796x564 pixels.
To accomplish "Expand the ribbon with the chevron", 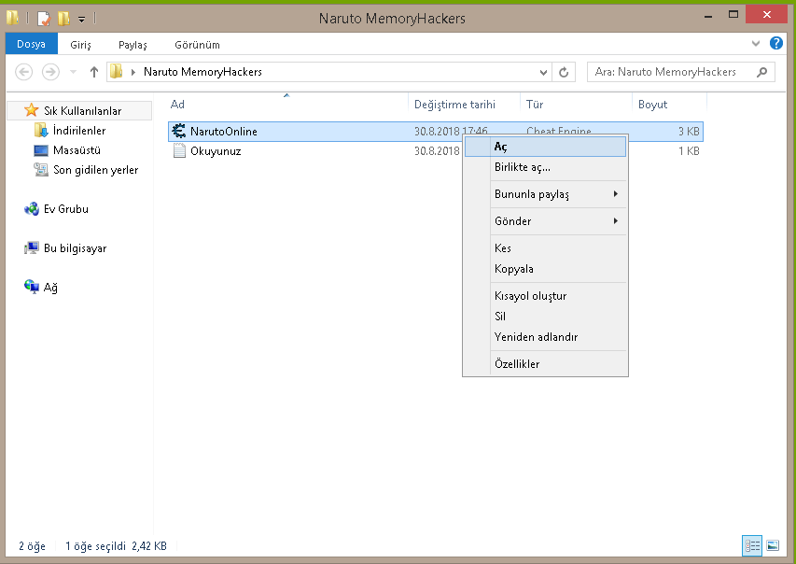I will tap(756, 44).
